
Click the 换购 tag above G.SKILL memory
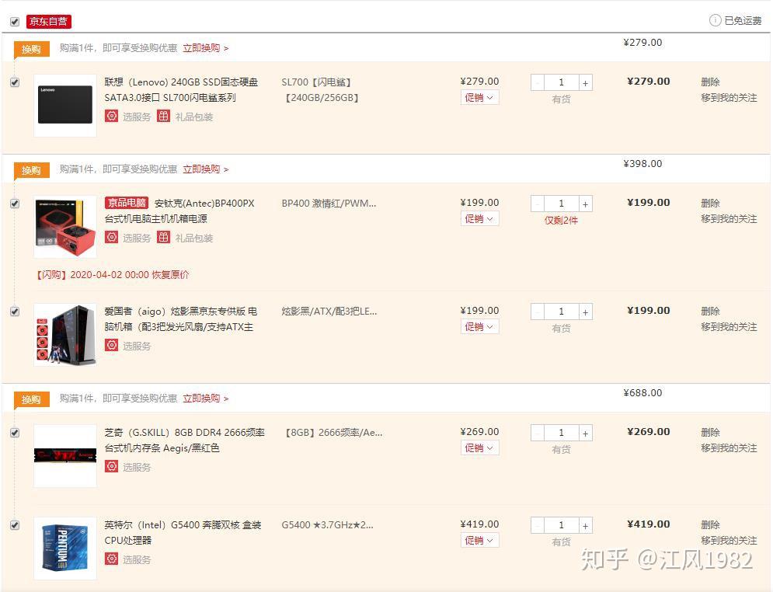(32, 399)
